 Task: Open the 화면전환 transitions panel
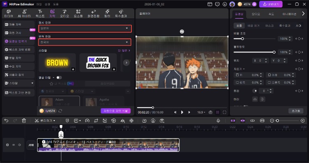[x=94, y=14]
